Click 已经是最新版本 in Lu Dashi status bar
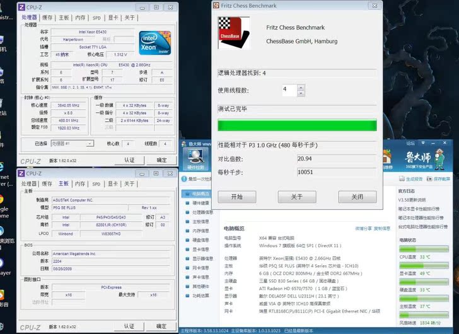This screenshot has width=459, height=334. point(298,331)
